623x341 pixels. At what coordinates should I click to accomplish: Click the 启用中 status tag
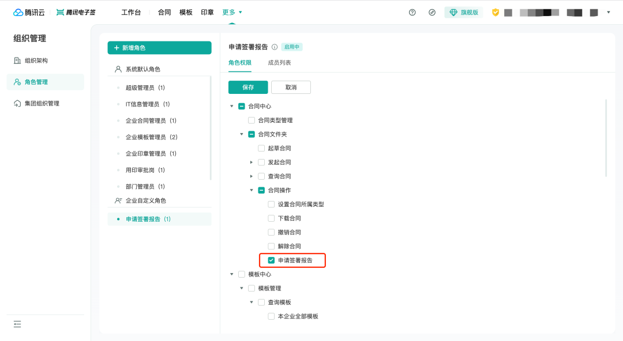(x=292, y=47)
